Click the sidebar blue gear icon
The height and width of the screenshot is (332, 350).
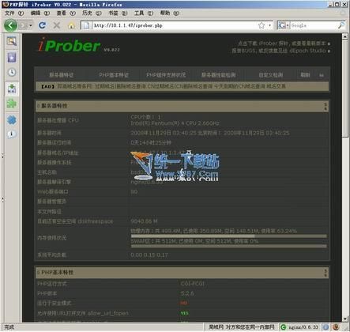point(12,120)
